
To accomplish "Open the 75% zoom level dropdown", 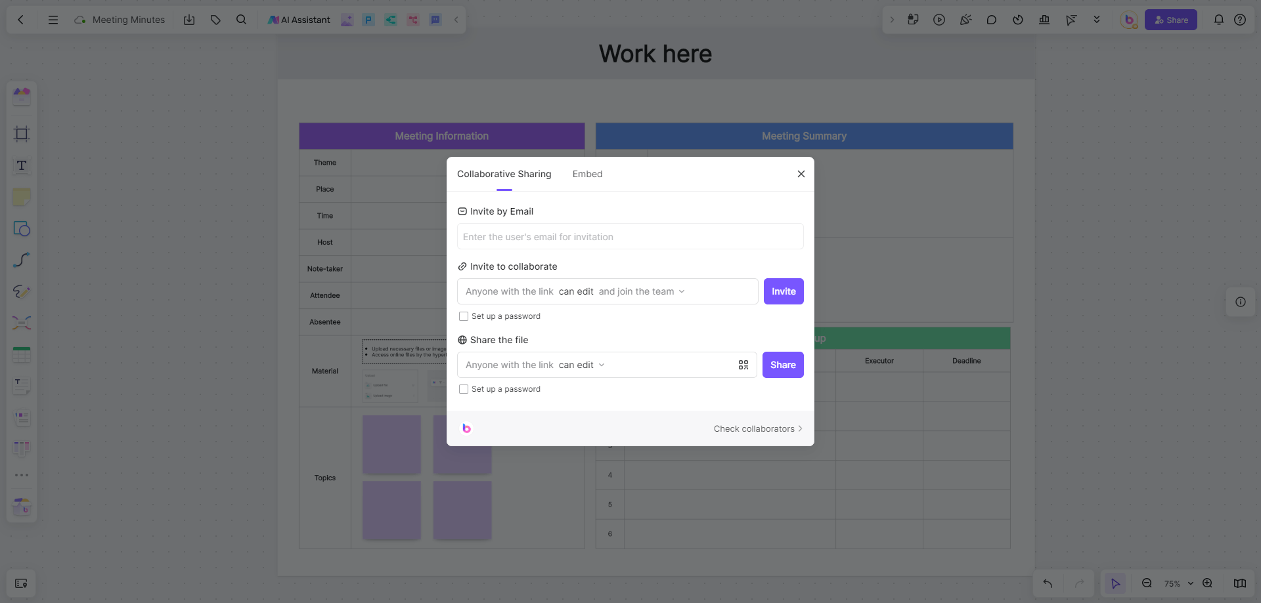I will [1179, 583].
